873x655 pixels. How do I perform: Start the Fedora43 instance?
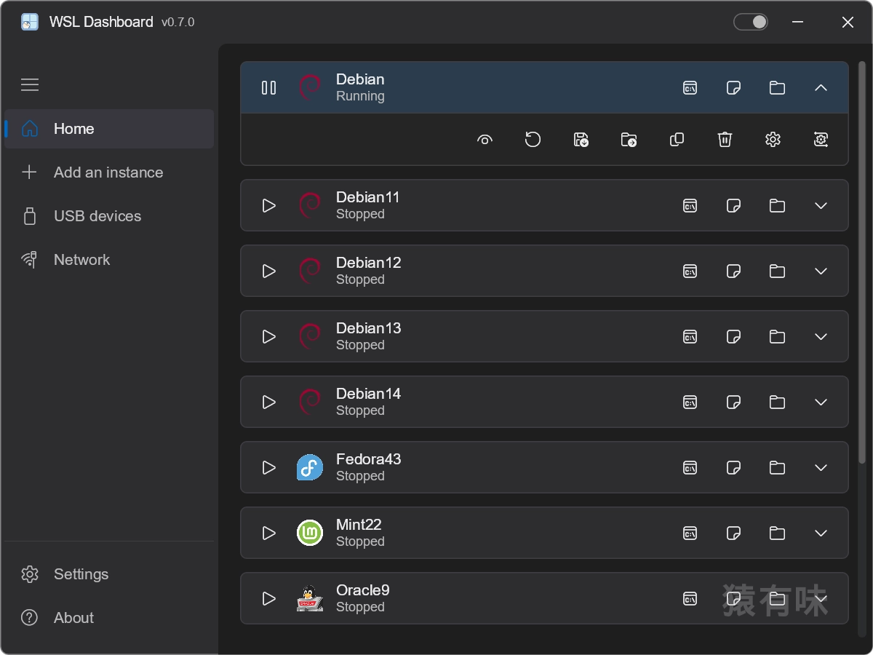[268, 467]
